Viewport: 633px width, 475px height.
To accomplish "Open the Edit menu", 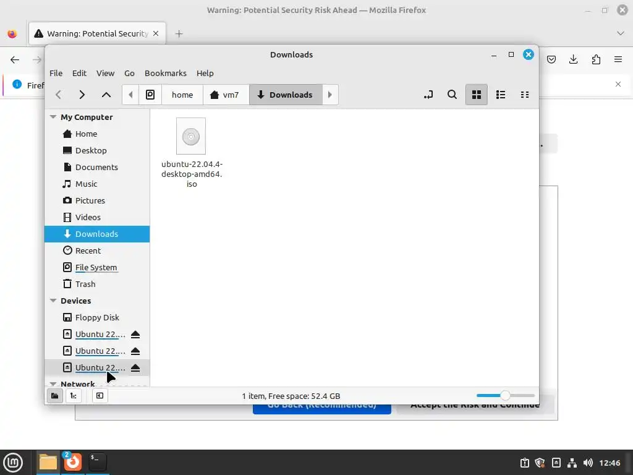I will pos(80,73).
